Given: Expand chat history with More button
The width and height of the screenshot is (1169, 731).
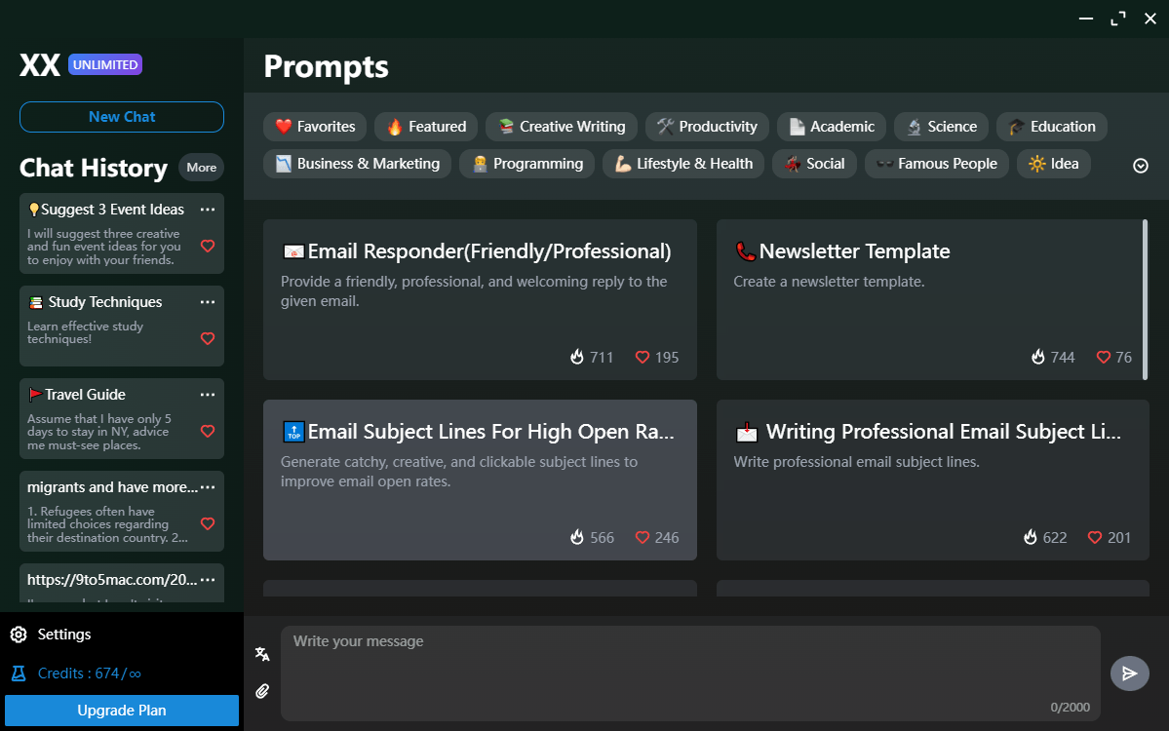Looking at the screenshot, I should pos(201,168).
